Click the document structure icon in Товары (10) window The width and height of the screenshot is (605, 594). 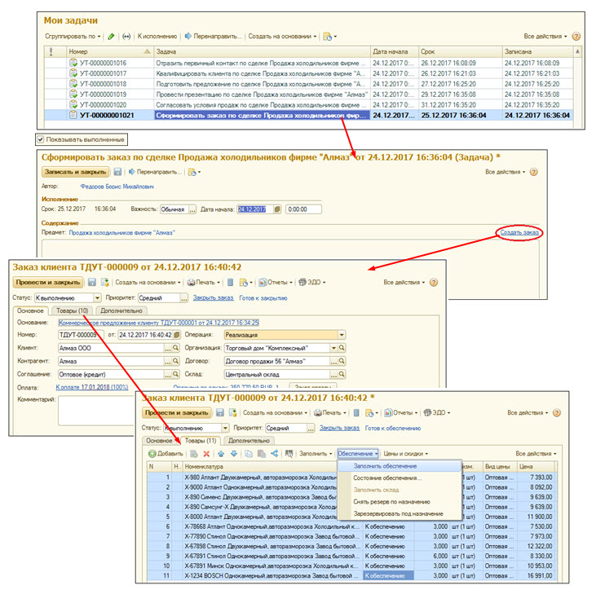[x=230, y=283]
